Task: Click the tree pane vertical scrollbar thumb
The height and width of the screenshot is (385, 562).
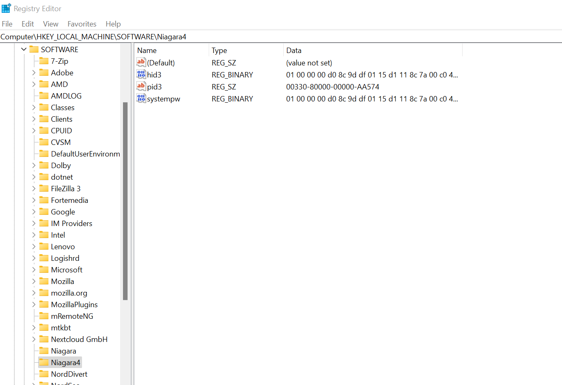Action: (125, 201)
